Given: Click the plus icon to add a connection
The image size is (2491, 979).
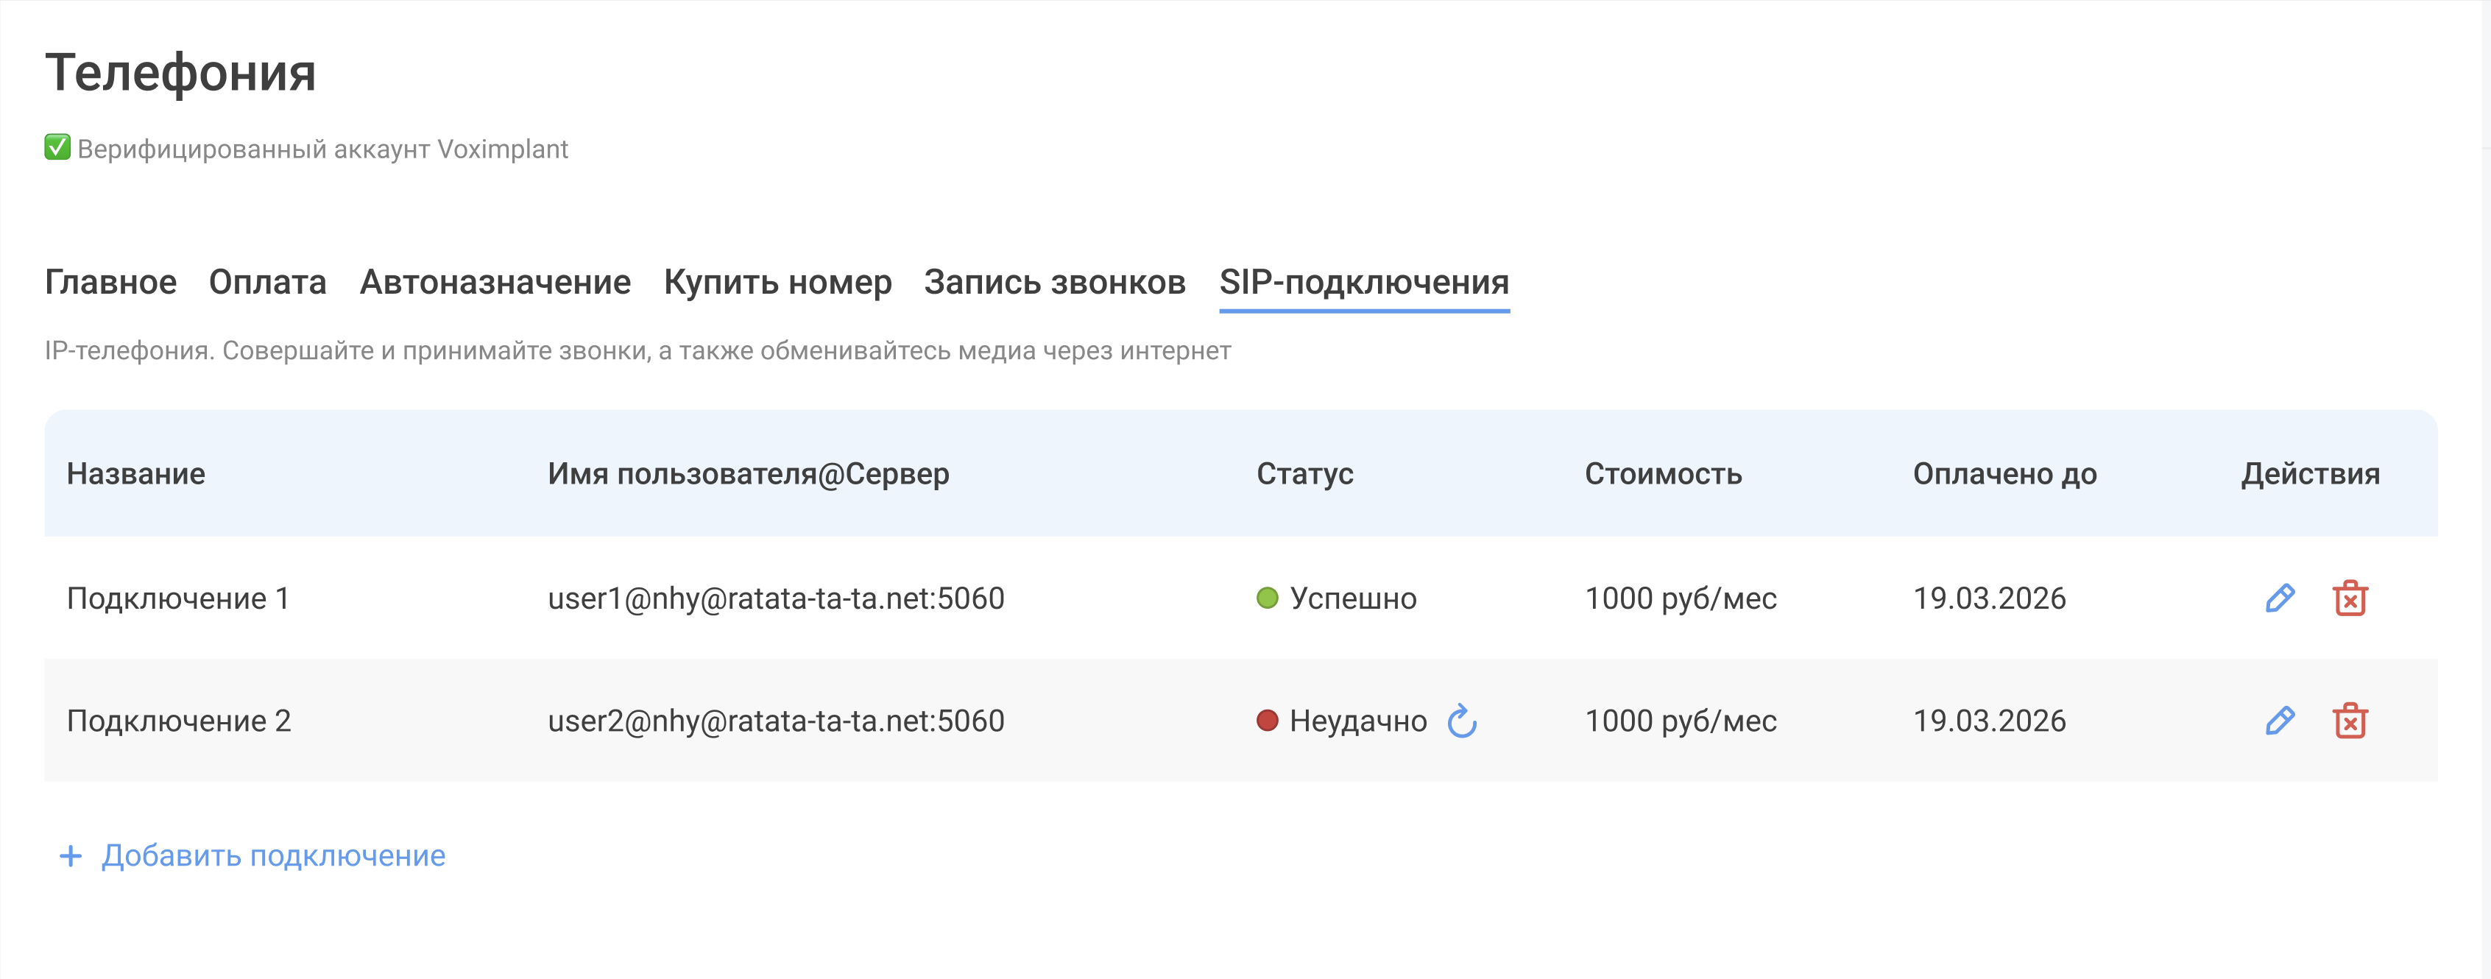Looking at the screenshot, I should 71,855.
